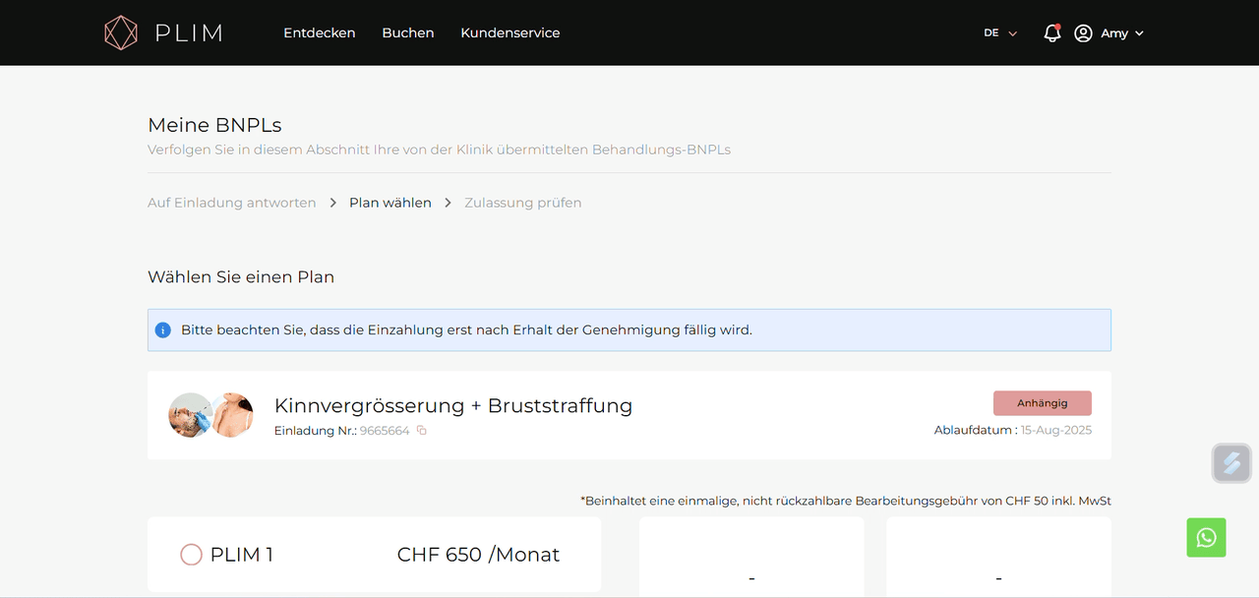Click the Meine BNPLs heading

tap(214, 125)
